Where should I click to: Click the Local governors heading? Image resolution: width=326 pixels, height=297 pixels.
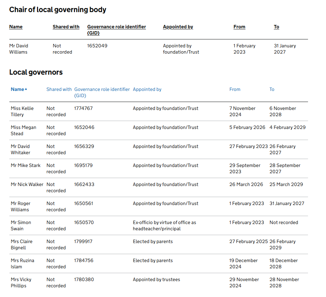[x=36, y=72]
